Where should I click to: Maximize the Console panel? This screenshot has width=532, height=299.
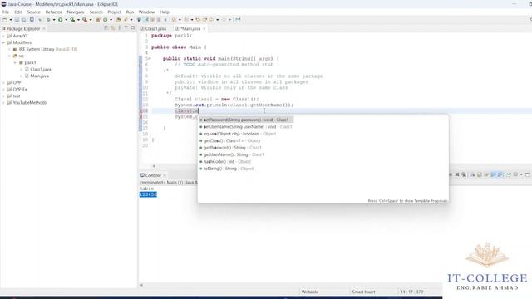[x=528, y=174]
